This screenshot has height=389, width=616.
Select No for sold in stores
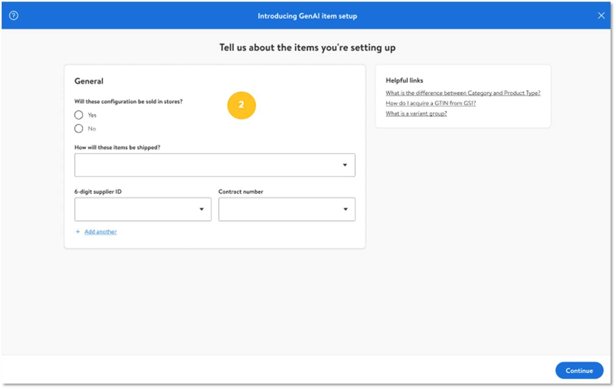(79, 129)
